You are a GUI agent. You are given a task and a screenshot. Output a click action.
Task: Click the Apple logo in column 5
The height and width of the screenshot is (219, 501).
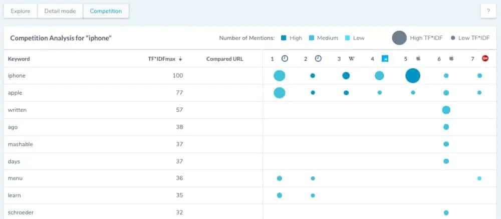418,59
